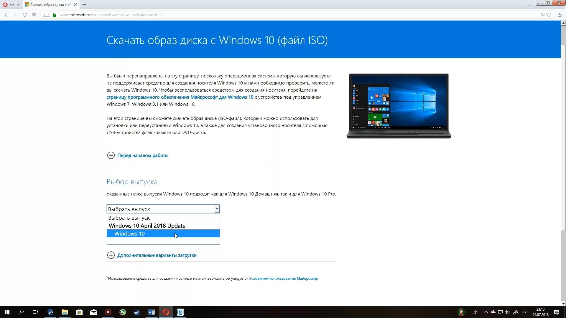Open the browser downloads icon
The width and height of the screenshot is (566, 318).
click(x=560, y=15)
